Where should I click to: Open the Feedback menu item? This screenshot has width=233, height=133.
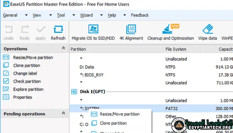point(140,15)
